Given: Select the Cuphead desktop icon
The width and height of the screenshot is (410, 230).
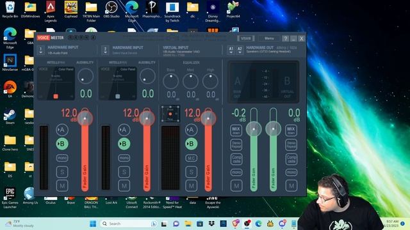Looking at the screenshot, I should [x=71, y=10].
